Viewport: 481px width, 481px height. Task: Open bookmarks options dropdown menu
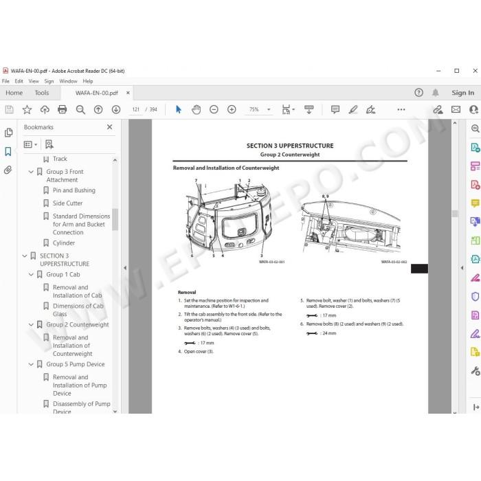click(x=30, y=144)
